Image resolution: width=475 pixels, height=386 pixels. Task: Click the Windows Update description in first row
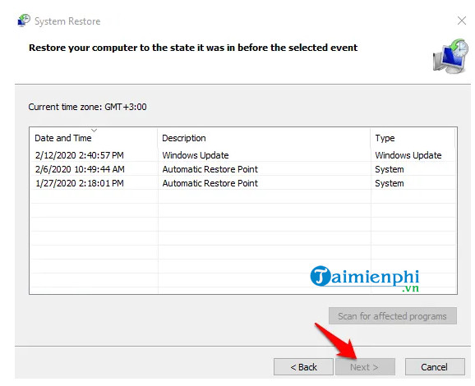pyautogui.click(x=196, y=155)
